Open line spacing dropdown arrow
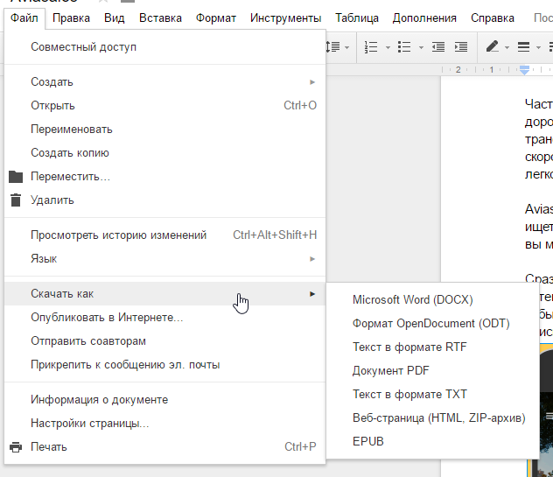The height and width of the screenshot is (477, 553). [347, 47]
